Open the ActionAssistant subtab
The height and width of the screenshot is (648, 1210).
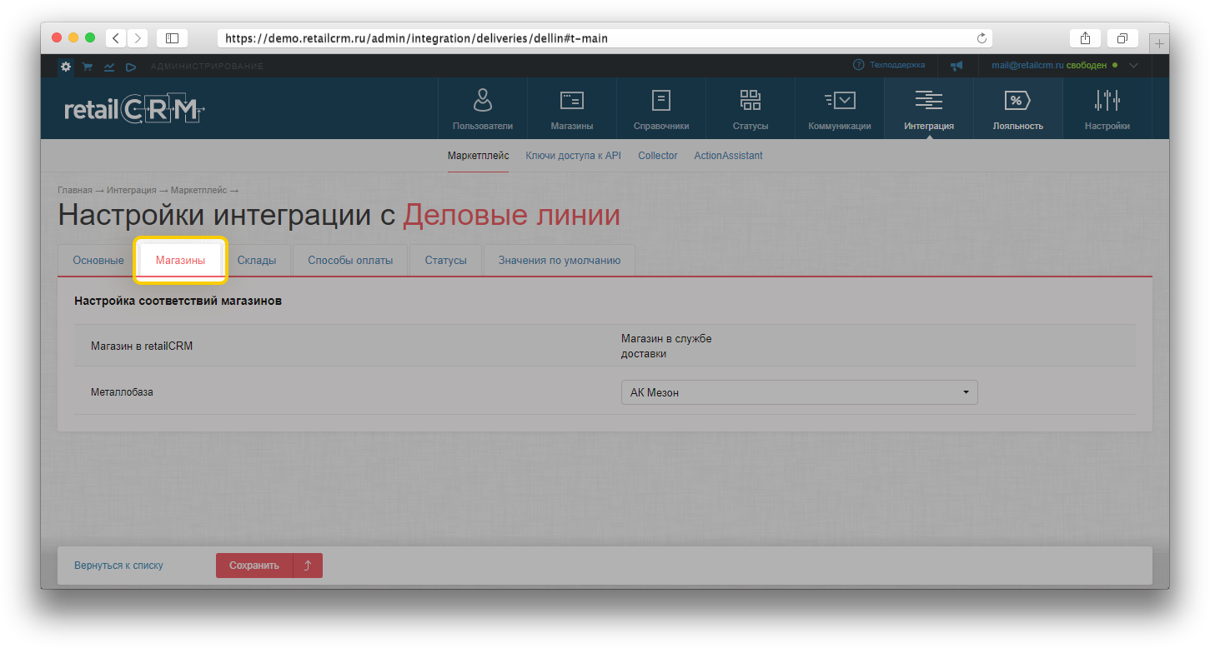coord(729,156)
